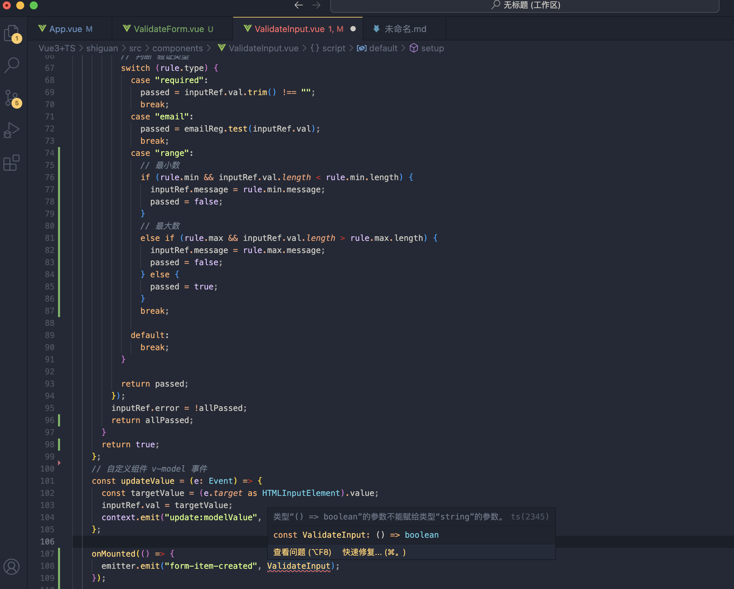Select the ValidateInput.vue tab
Viewport: 734px width, 589px height.
tap(298, 29)
